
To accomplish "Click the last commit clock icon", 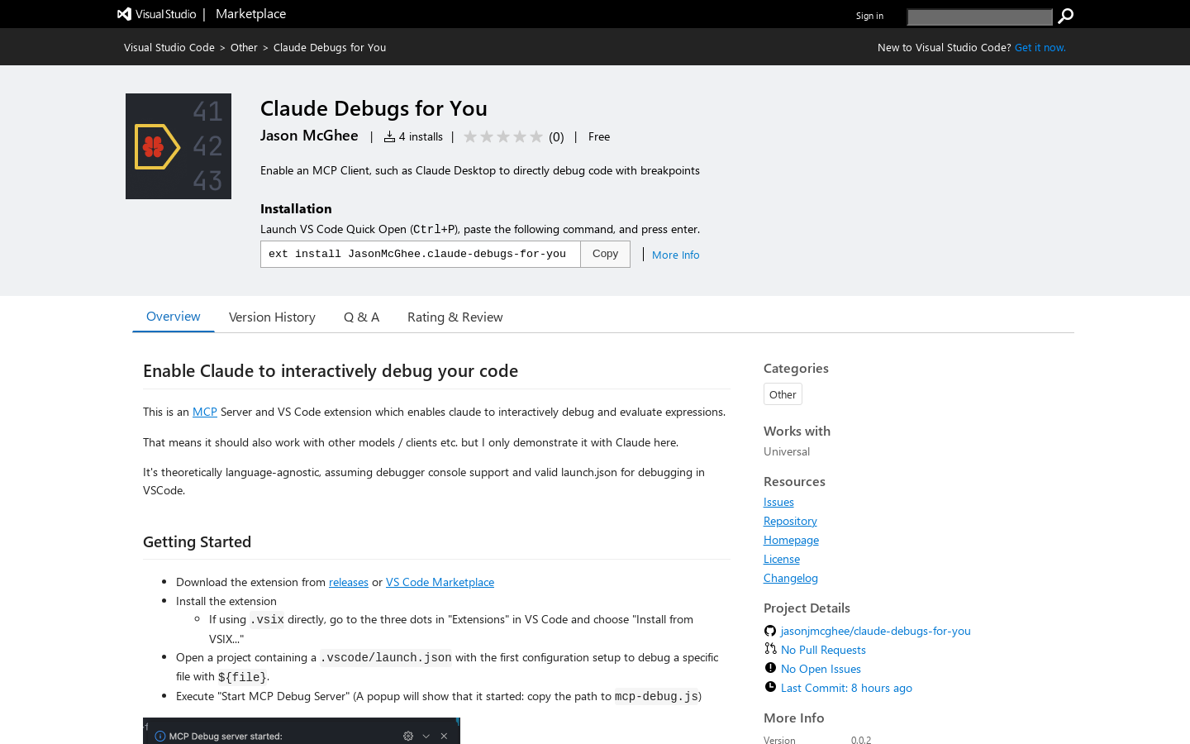I will click(x=770, y=687).
